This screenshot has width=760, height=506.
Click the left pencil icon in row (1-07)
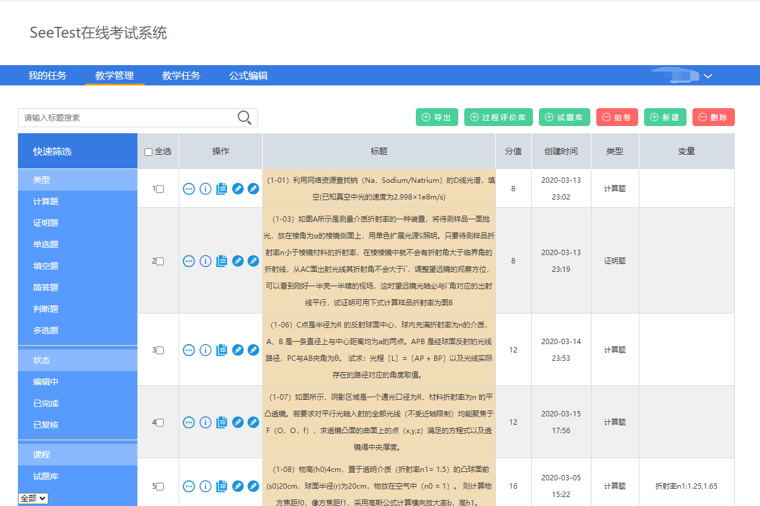[x=238, y=422]
